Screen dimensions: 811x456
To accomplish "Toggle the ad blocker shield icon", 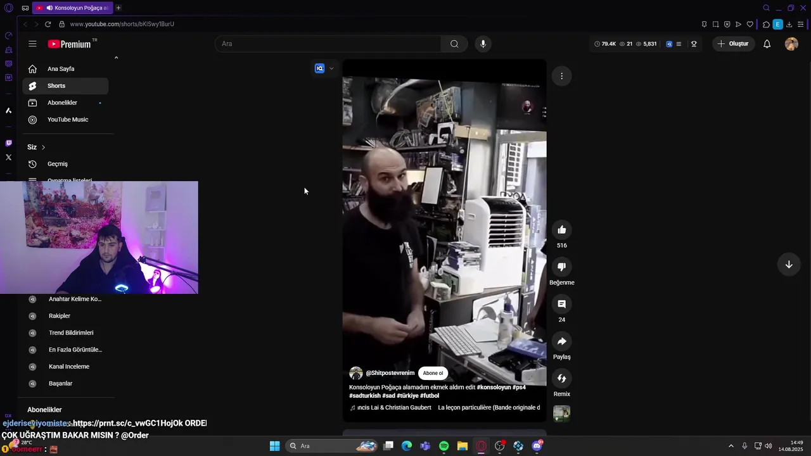I will click(727, 24).
